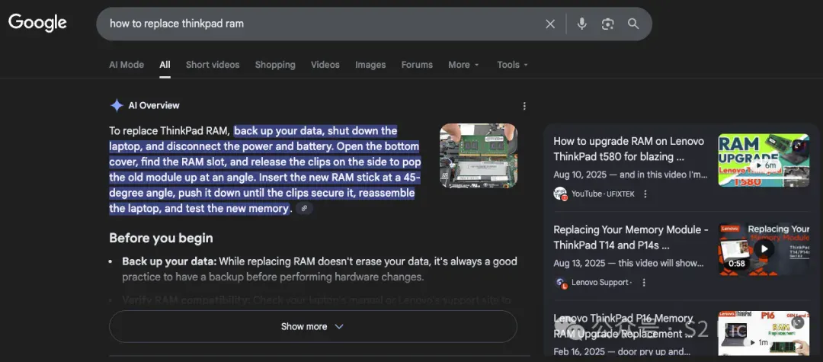The image size is (823, 362).
Task: Open 'How to upgrade RAM on Lenovo ThinkPad t580' link
Action: (x=629, y=149)
